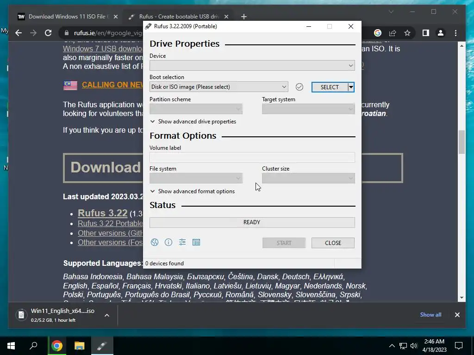Open File Explorer from taskbar
The height and width of the screenshot is (355, 474).
pyautogui.click(x=80, y=345)
